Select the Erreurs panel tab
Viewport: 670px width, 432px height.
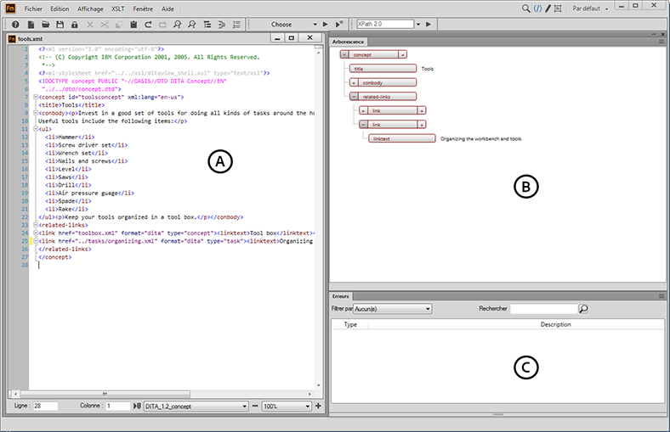340,296
